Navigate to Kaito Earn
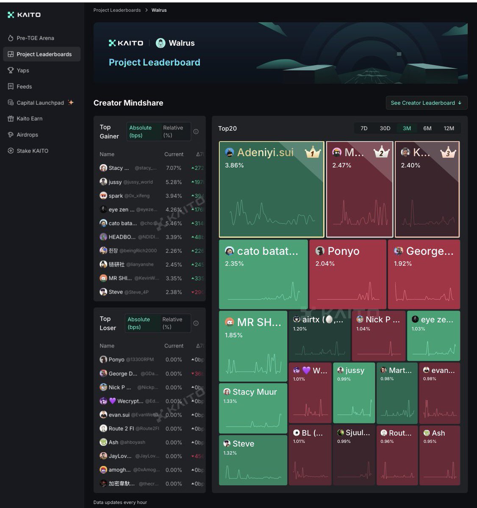Screen dimensions: 477x508 tap(29, 119)
